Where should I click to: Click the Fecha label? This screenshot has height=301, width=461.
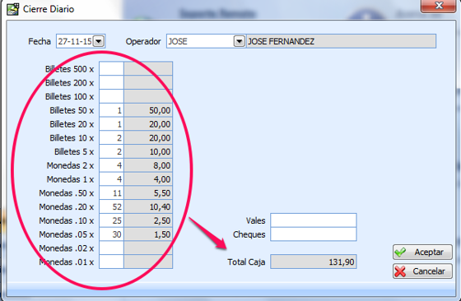[40, 41]
